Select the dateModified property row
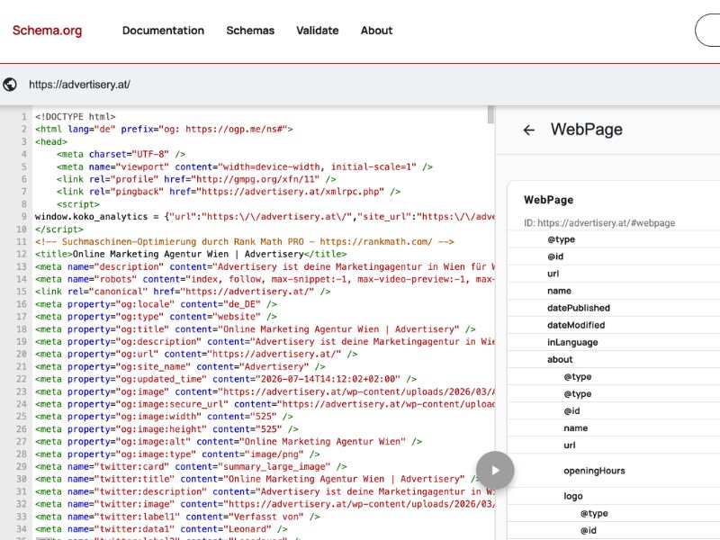Image resolution: width=720 pixels, height=540 pixels. click(614, 325)
